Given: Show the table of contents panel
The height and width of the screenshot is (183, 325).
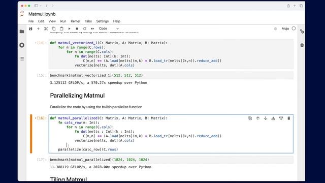Looking at the screenshot, I should point(22,59).
